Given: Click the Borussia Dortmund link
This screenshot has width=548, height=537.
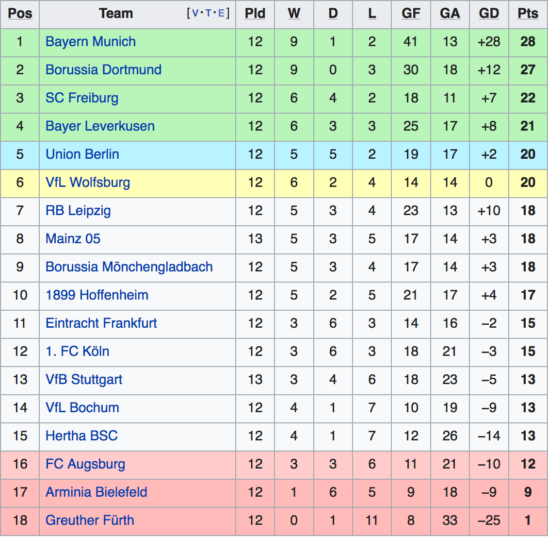Looking at the screenshot, I should (103, 70).
